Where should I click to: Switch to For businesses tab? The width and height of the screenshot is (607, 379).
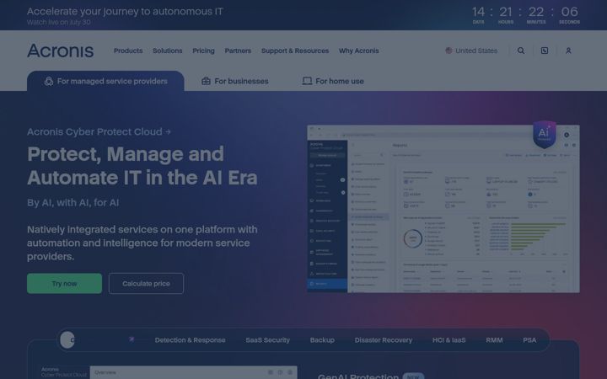click(235, 81)
